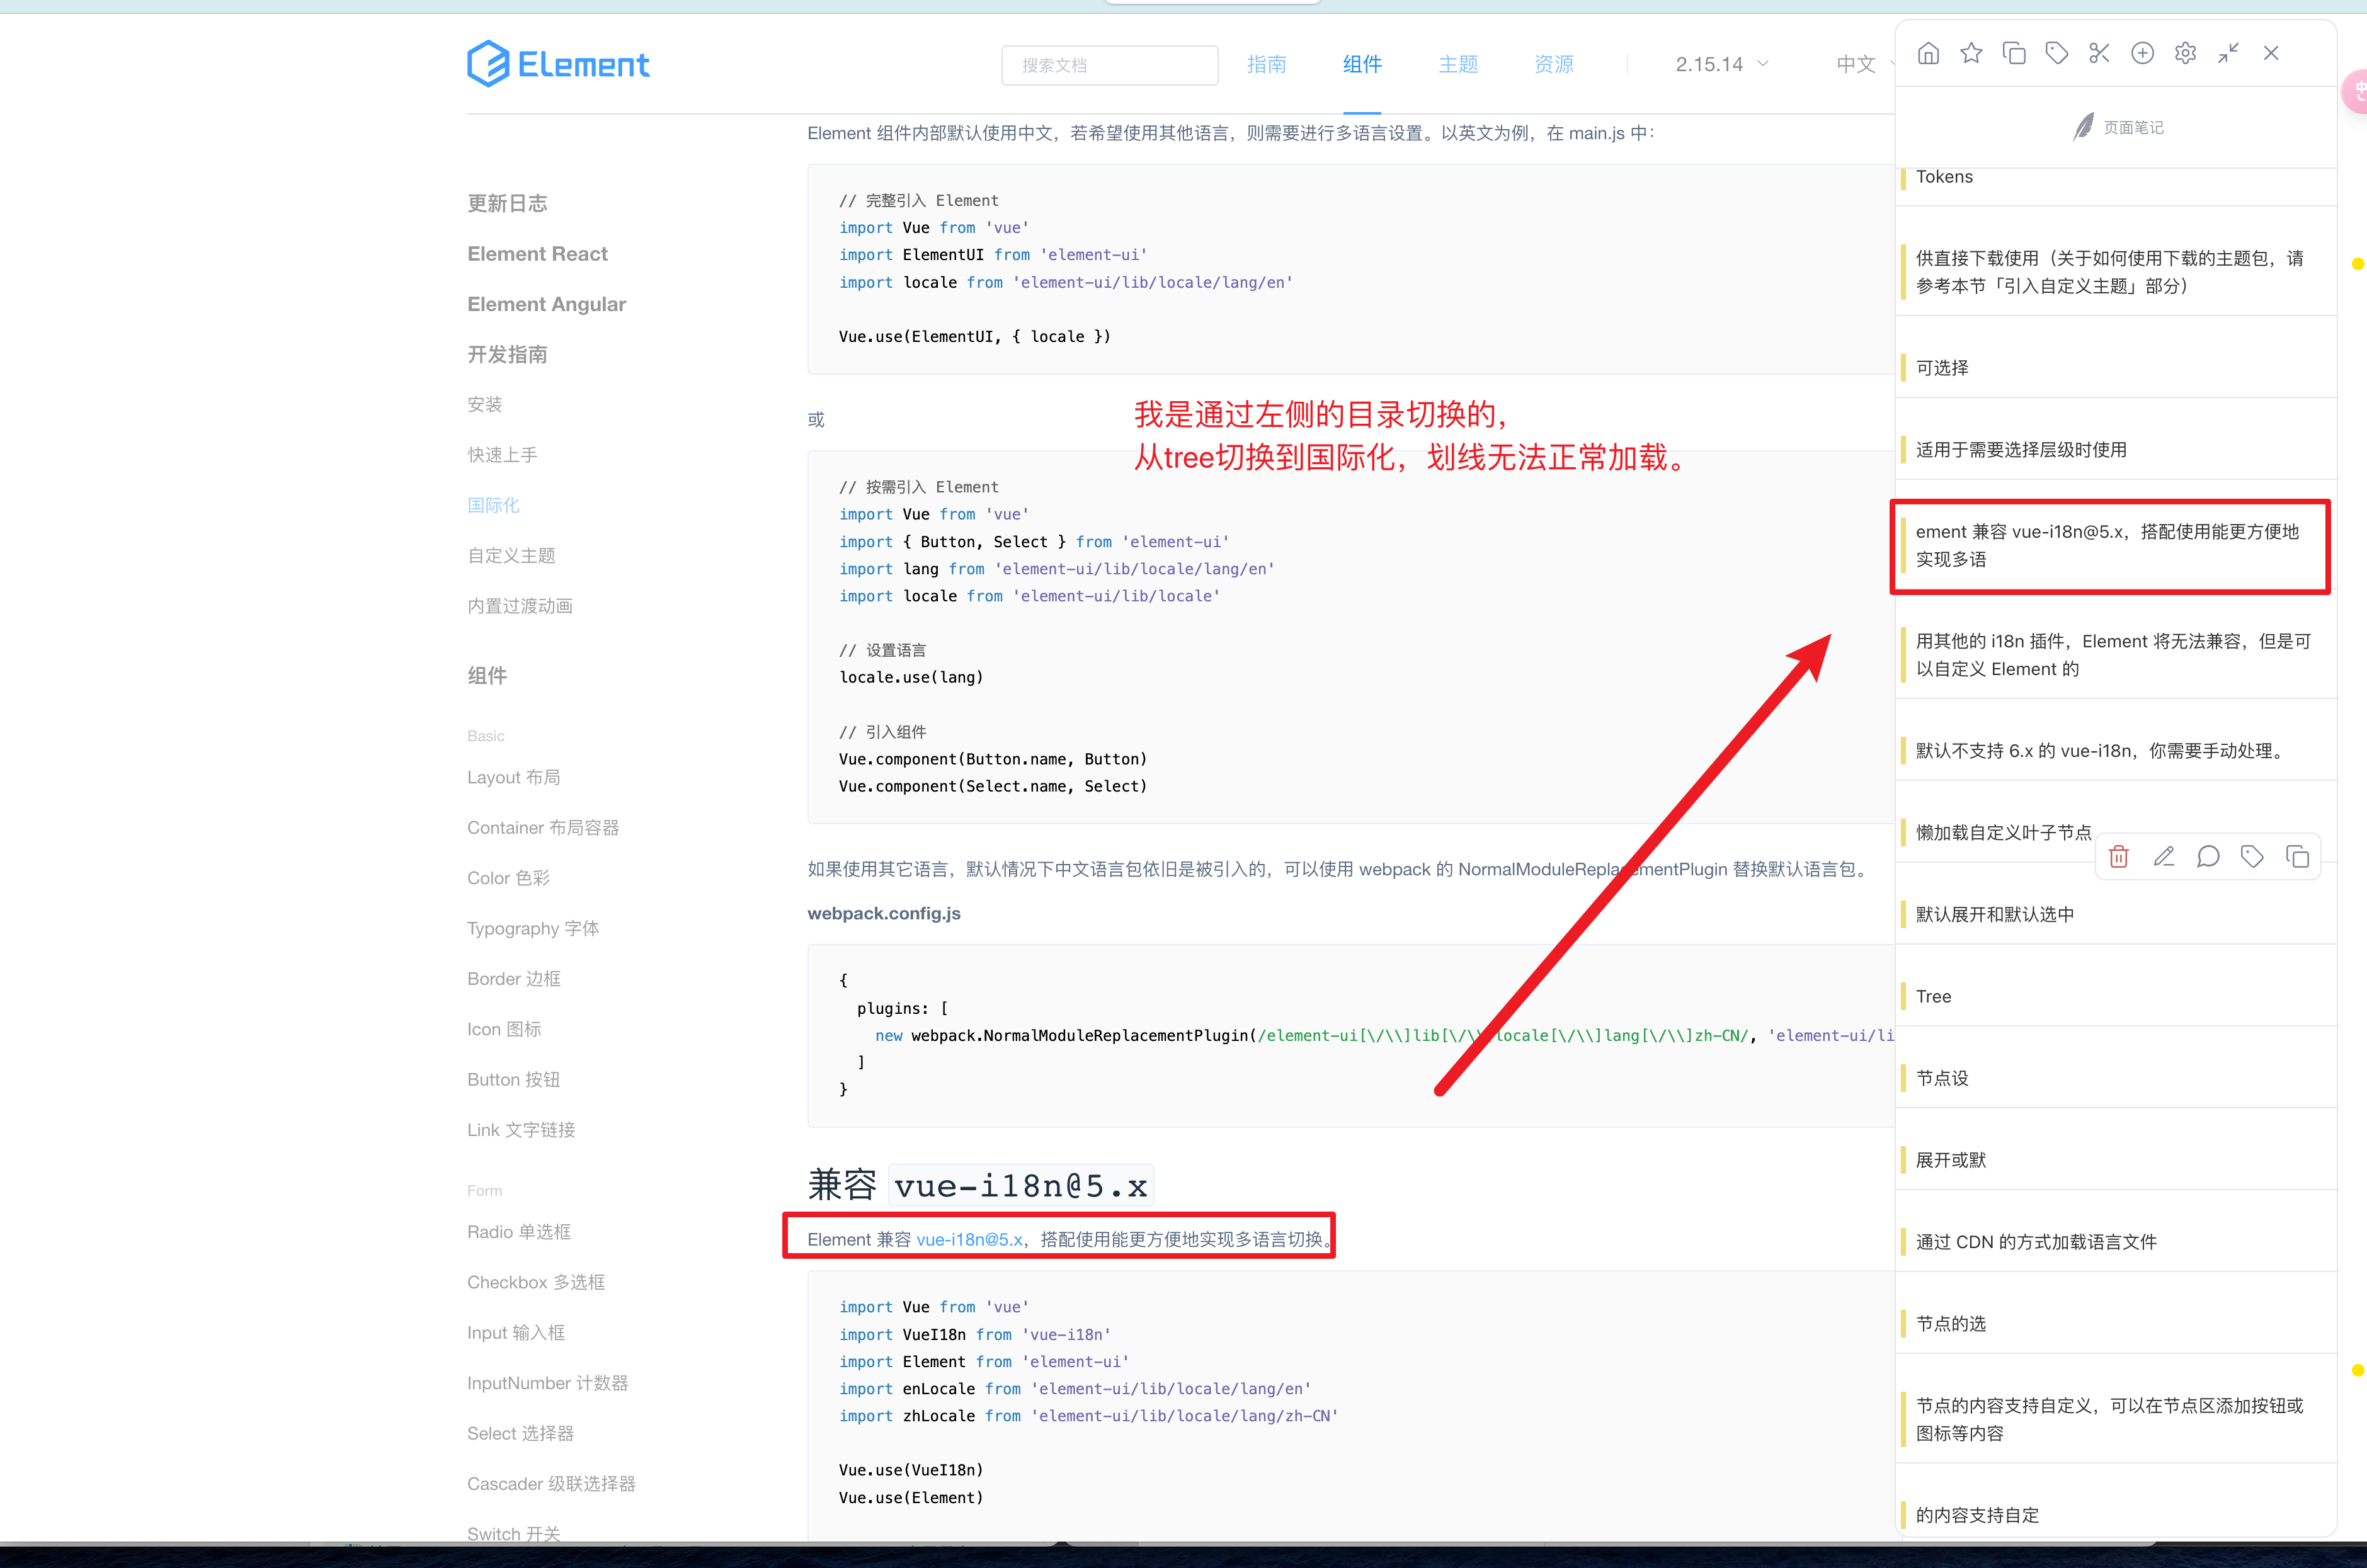Open Typography 字体 component page
This screenshot has height=1568, width=2367.
[x=533, y=928]
